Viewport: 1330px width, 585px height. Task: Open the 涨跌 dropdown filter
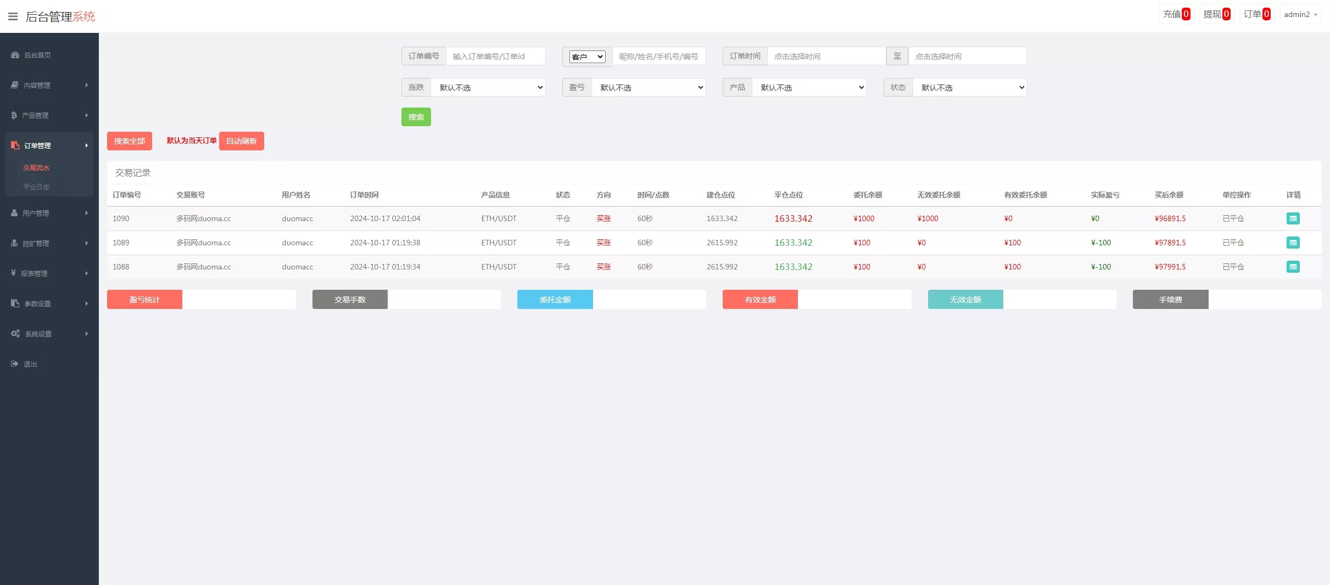click(x=488, y=87)
